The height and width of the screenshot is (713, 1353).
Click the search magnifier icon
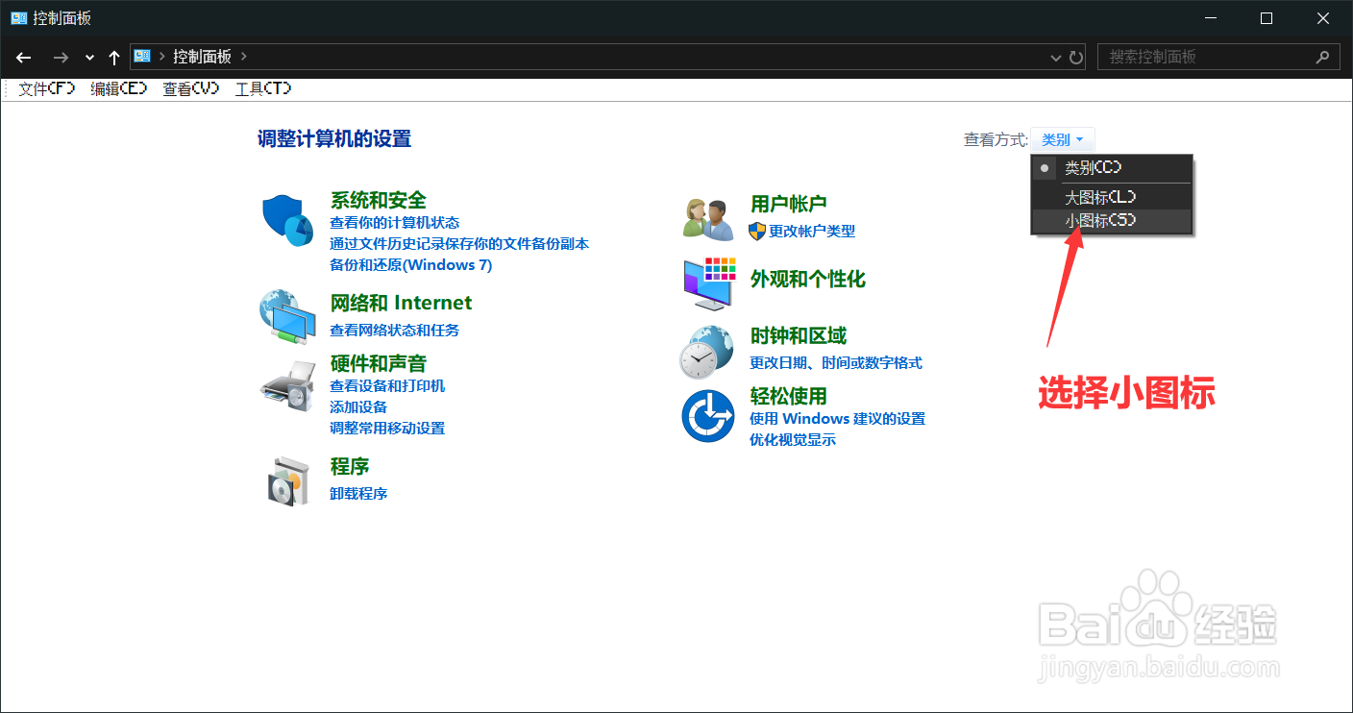tap(1323, 57)
